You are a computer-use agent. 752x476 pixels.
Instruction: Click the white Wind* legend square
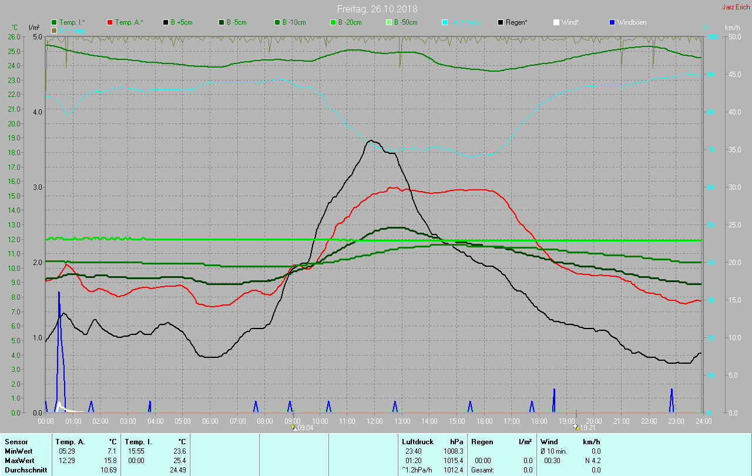click(x=556, y=22)
